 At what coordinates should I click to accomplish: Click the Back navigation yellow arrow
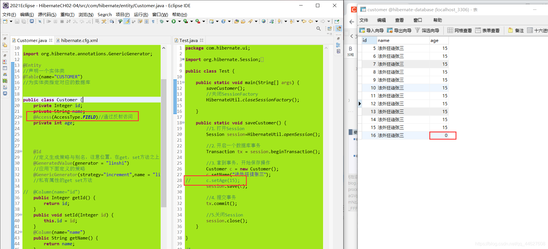click(310, 21)
